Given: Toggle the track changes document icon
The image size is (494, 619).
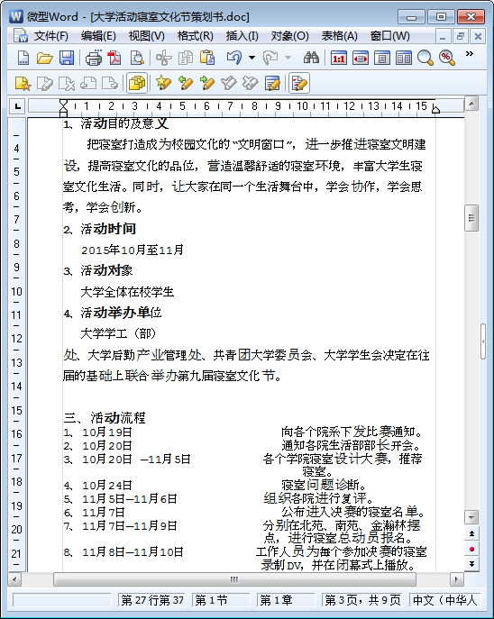Looking at the screenshot, I should (299, 83).
